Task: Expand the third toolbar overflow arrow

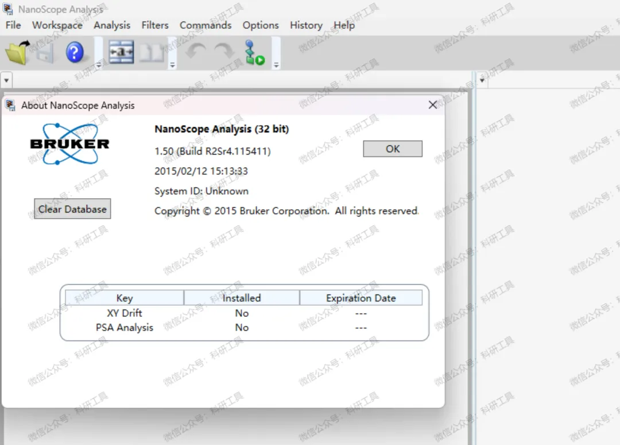Action: click(x=276, y=65)
